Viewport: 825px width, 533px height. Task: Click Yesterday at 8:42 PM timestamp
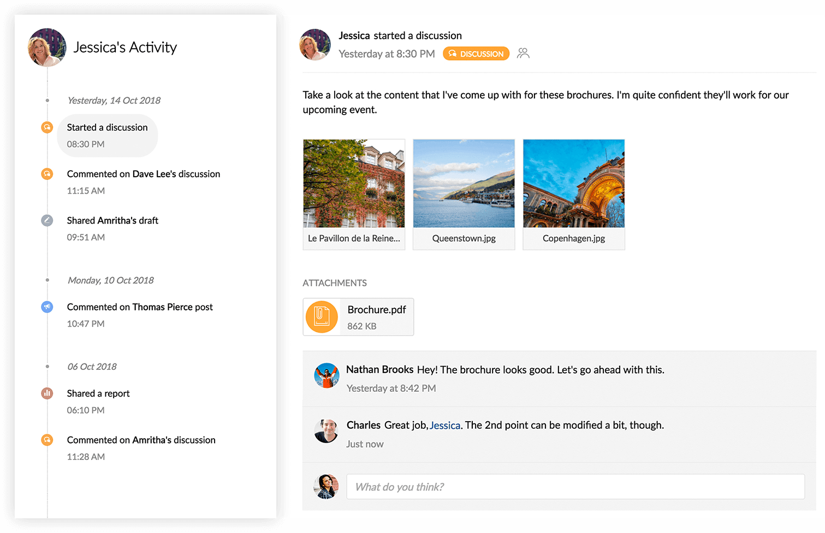(391, 388)
